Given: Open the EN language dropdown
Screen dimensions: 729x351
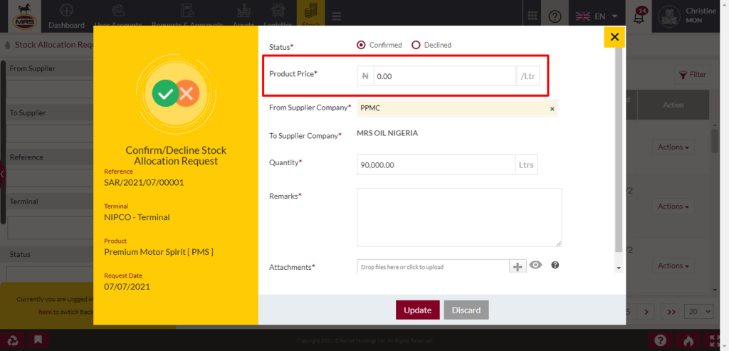Looking at the screenshot, I should (597, 16).
